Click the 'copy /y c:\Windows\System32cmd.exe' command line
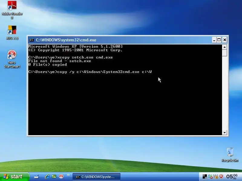The height and width of the screenshot is (181, 242). [90, 72]
